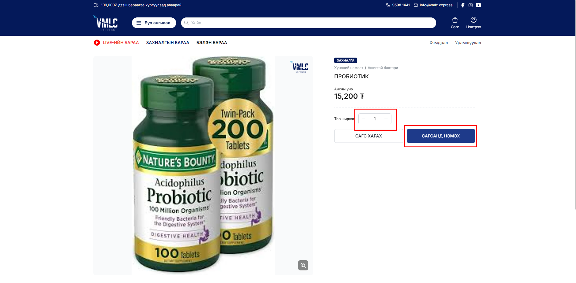
Task: Click the САГС ХАРАХ button
Action: 369,136
